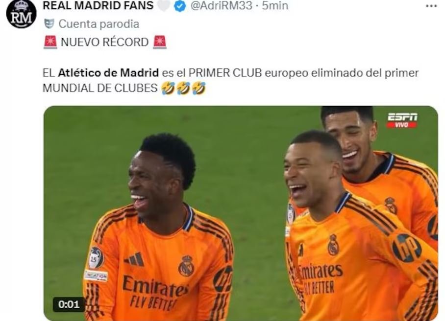The width and height of the screenshot is (445, 321).
Task: Click the NUEVO RÉCORD headline text
Action: 105,42
